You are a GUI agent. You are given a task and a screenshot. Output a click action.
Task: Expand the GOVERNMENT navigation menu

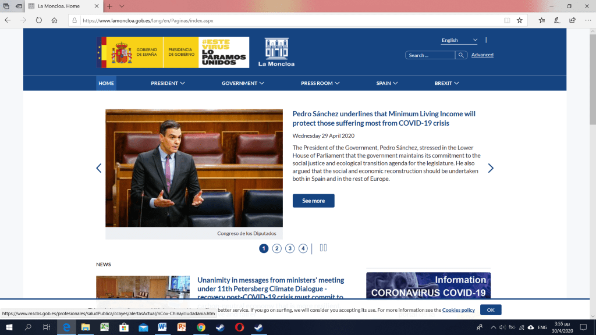(243, 83)
